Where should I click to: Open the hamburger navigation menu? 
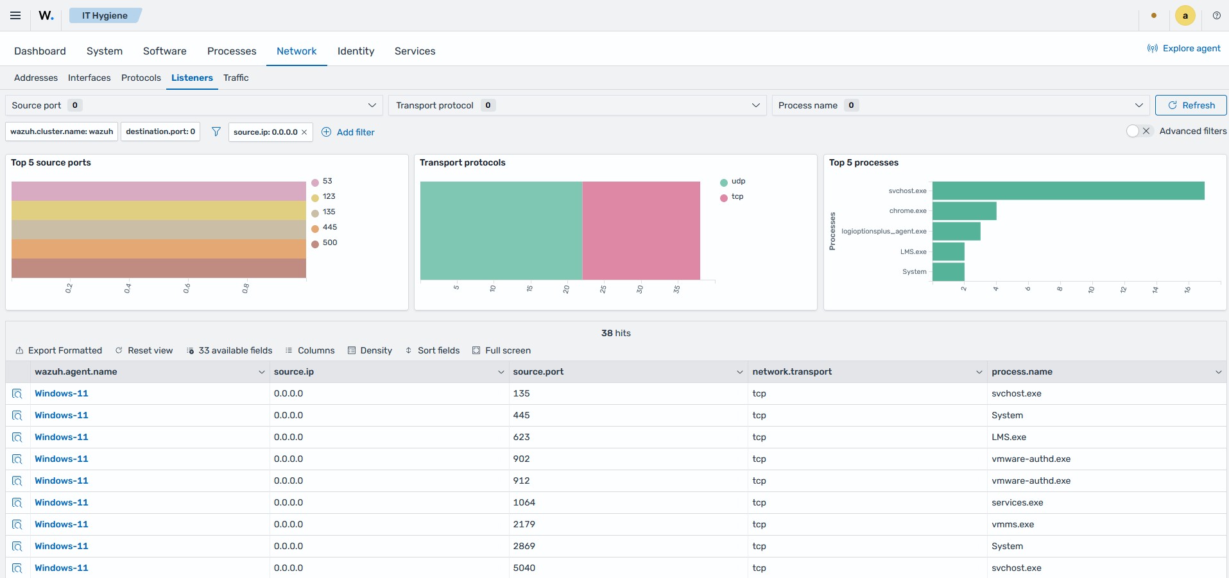[15, 15]
